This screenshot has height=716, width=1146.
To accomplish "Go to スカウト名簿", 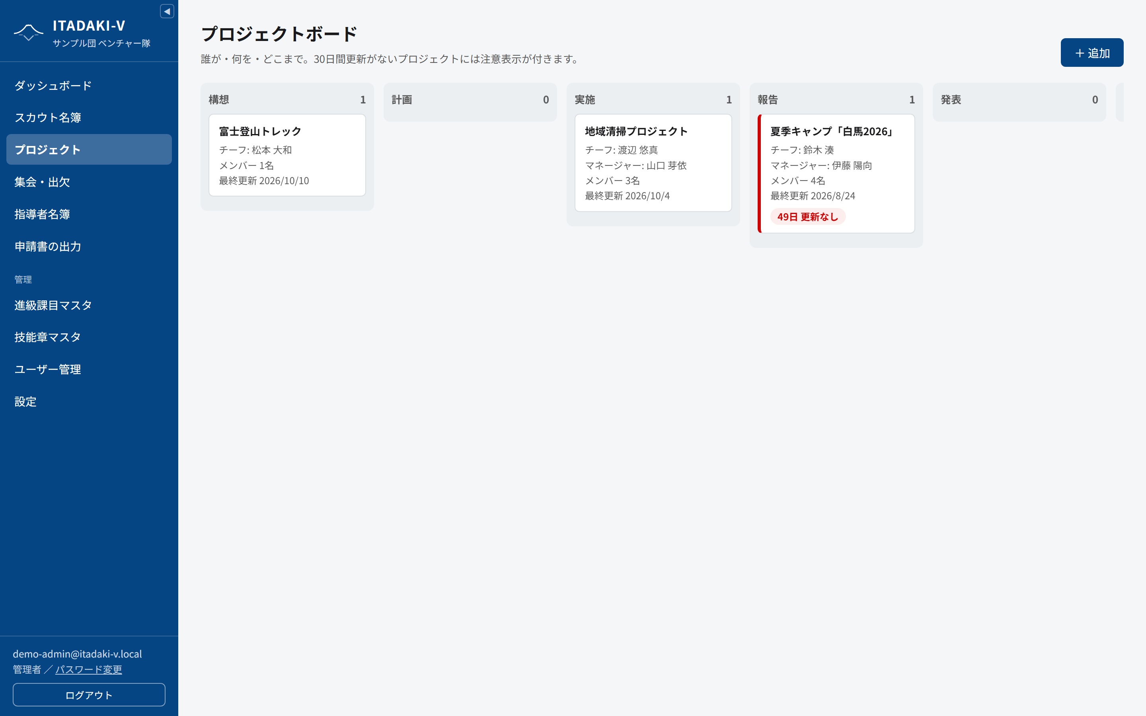I will [89, 117].
